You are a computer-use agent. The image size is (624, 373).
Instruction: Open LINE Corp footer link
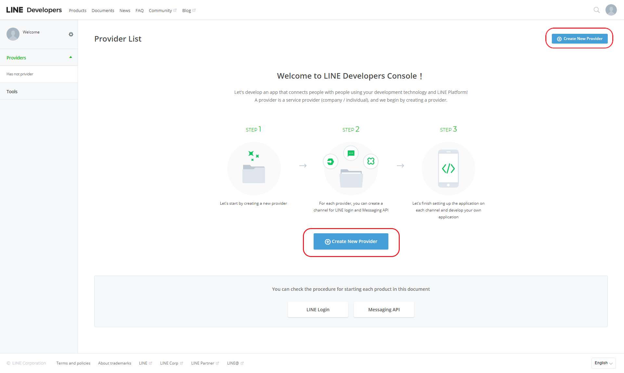pos(171,363)
